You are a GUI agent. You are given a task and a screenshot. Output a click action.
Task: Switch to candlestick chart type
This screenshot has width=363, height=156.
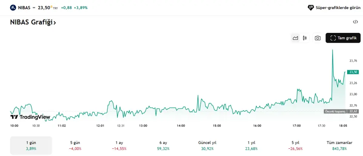[x=304, y=38]
